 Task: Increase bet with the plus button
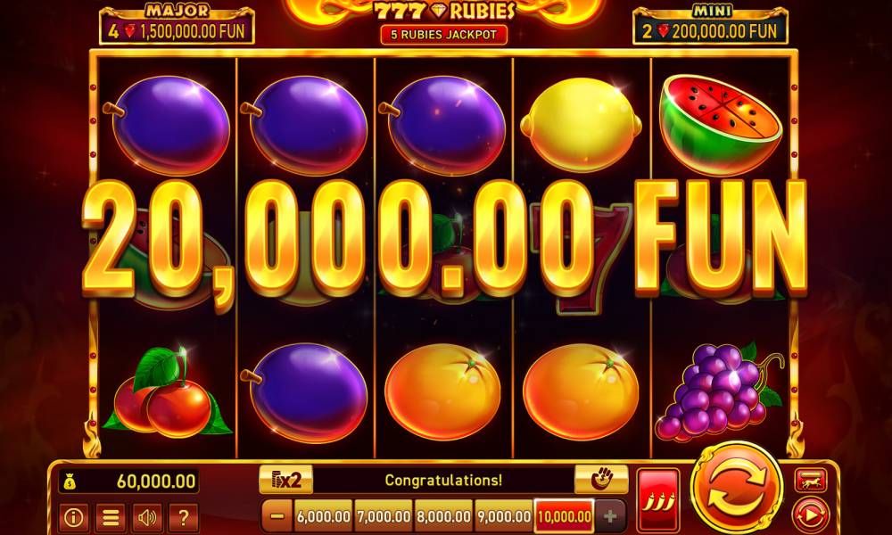point(610,516)
